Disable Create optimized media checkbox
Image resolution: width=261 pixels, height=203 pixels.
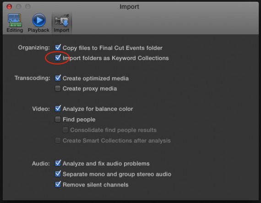58,78
